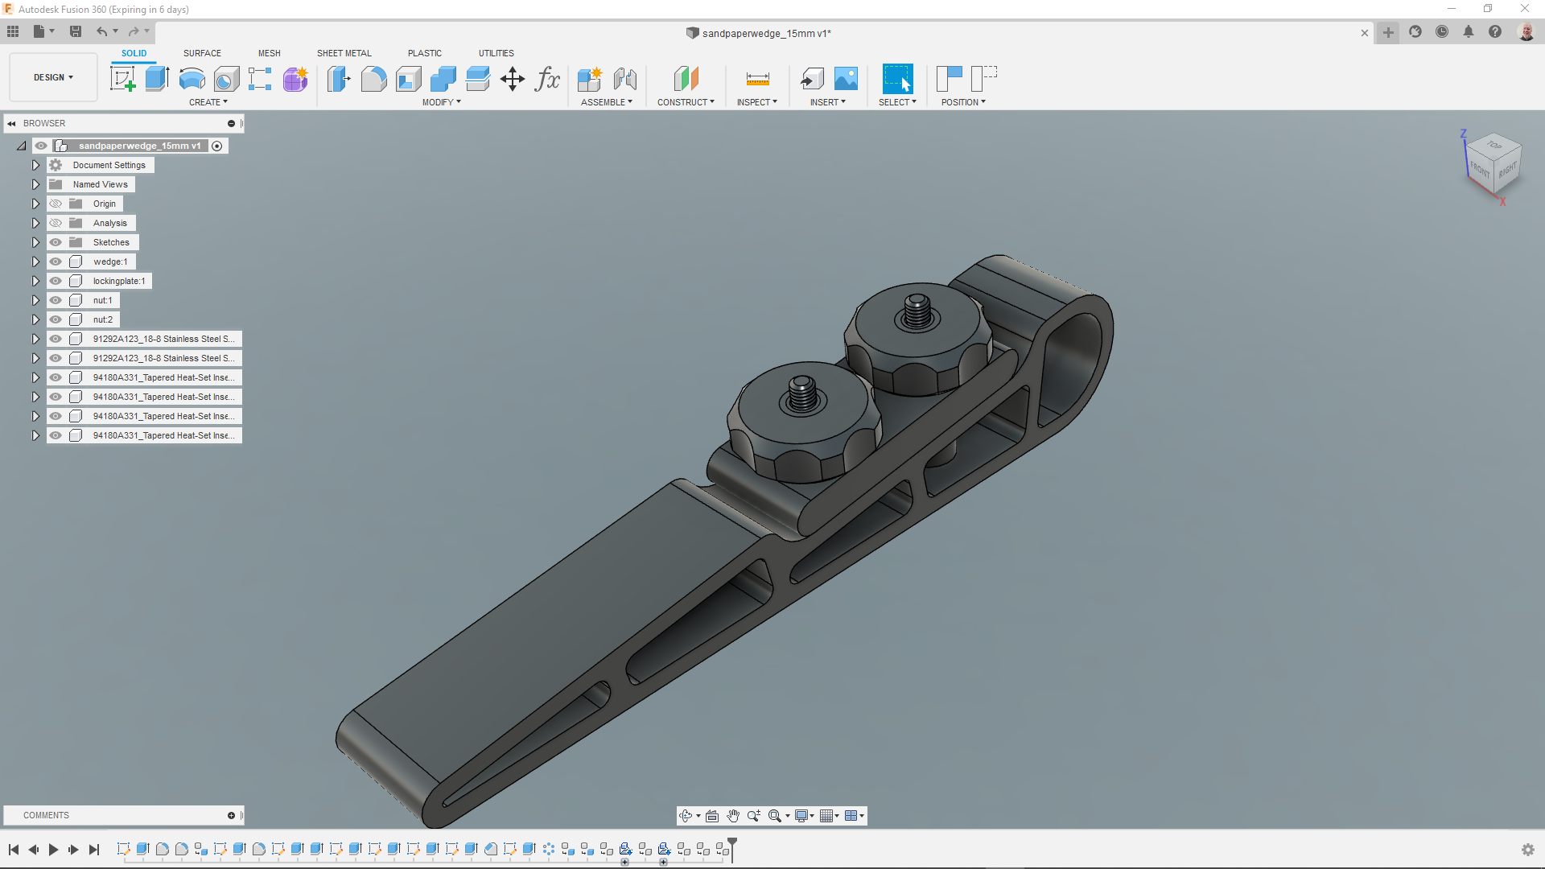Switch to the SHEET METAL tab
The width and height of the screenshot is (1545, 869).
[x=344, y=53]
